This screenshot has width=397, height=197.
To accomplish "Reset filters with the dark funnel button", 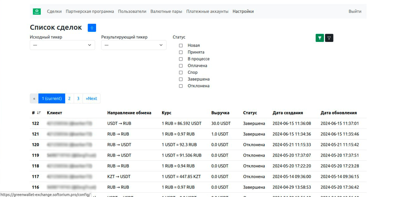I will (329, 38).
